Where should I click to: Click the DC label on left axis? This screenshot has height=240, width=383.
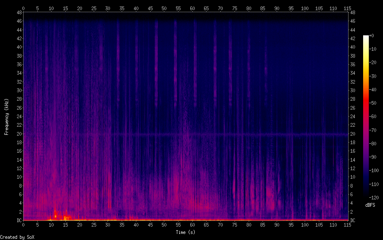[18, 221]
